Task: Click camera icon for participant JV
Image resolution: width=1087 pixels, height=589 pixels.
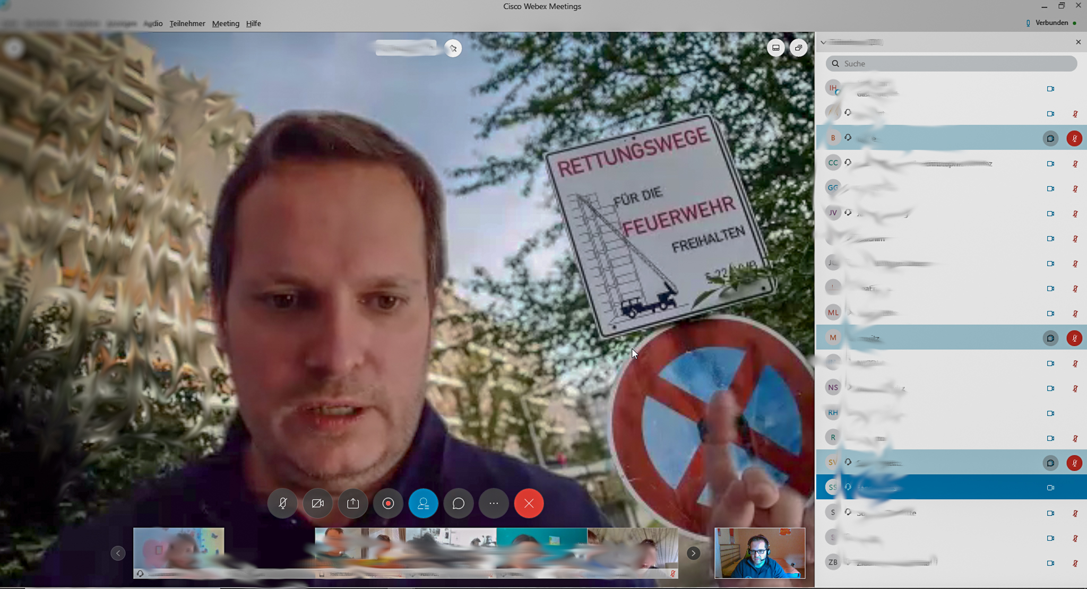Action: (1050, 213)
